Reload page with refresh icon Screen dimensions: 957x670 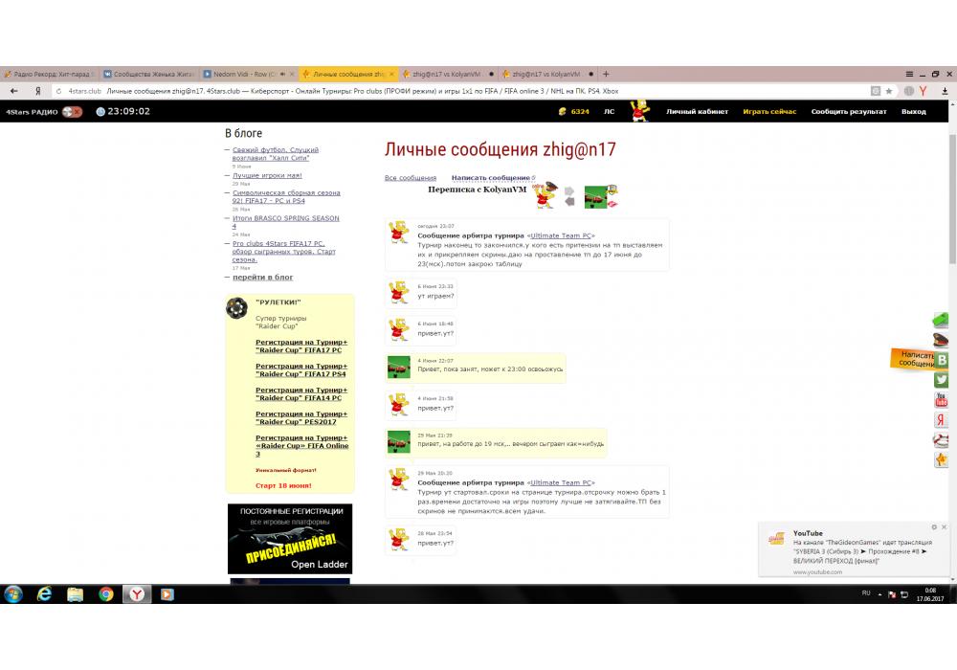tap(58, 91)
